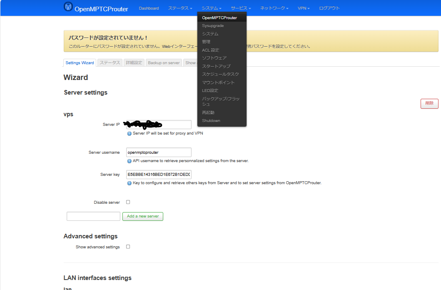The height and width of the screenshot is (290, 441).
Task: Click the OpenMPTCRouter logo icon
Action: tap(68, 7)
